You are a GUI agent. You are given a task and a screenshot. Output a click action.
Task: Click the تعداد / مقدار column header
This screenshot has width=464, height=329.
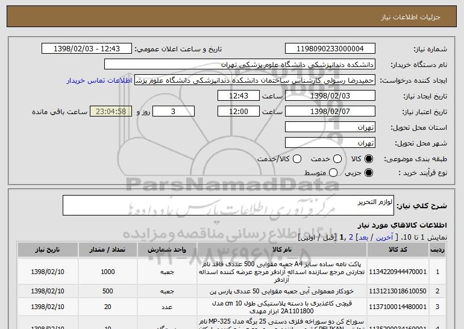pyautogui.click(x=108, y=249)
